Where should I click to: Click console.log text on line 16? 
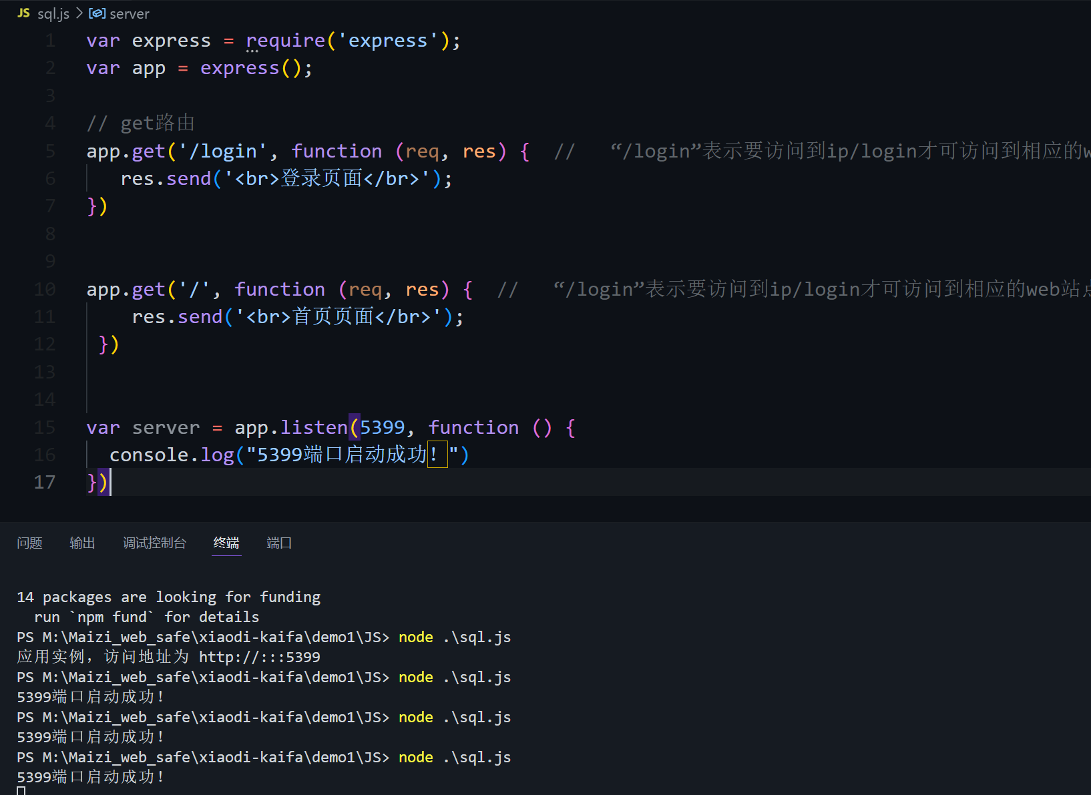point(170,455)
